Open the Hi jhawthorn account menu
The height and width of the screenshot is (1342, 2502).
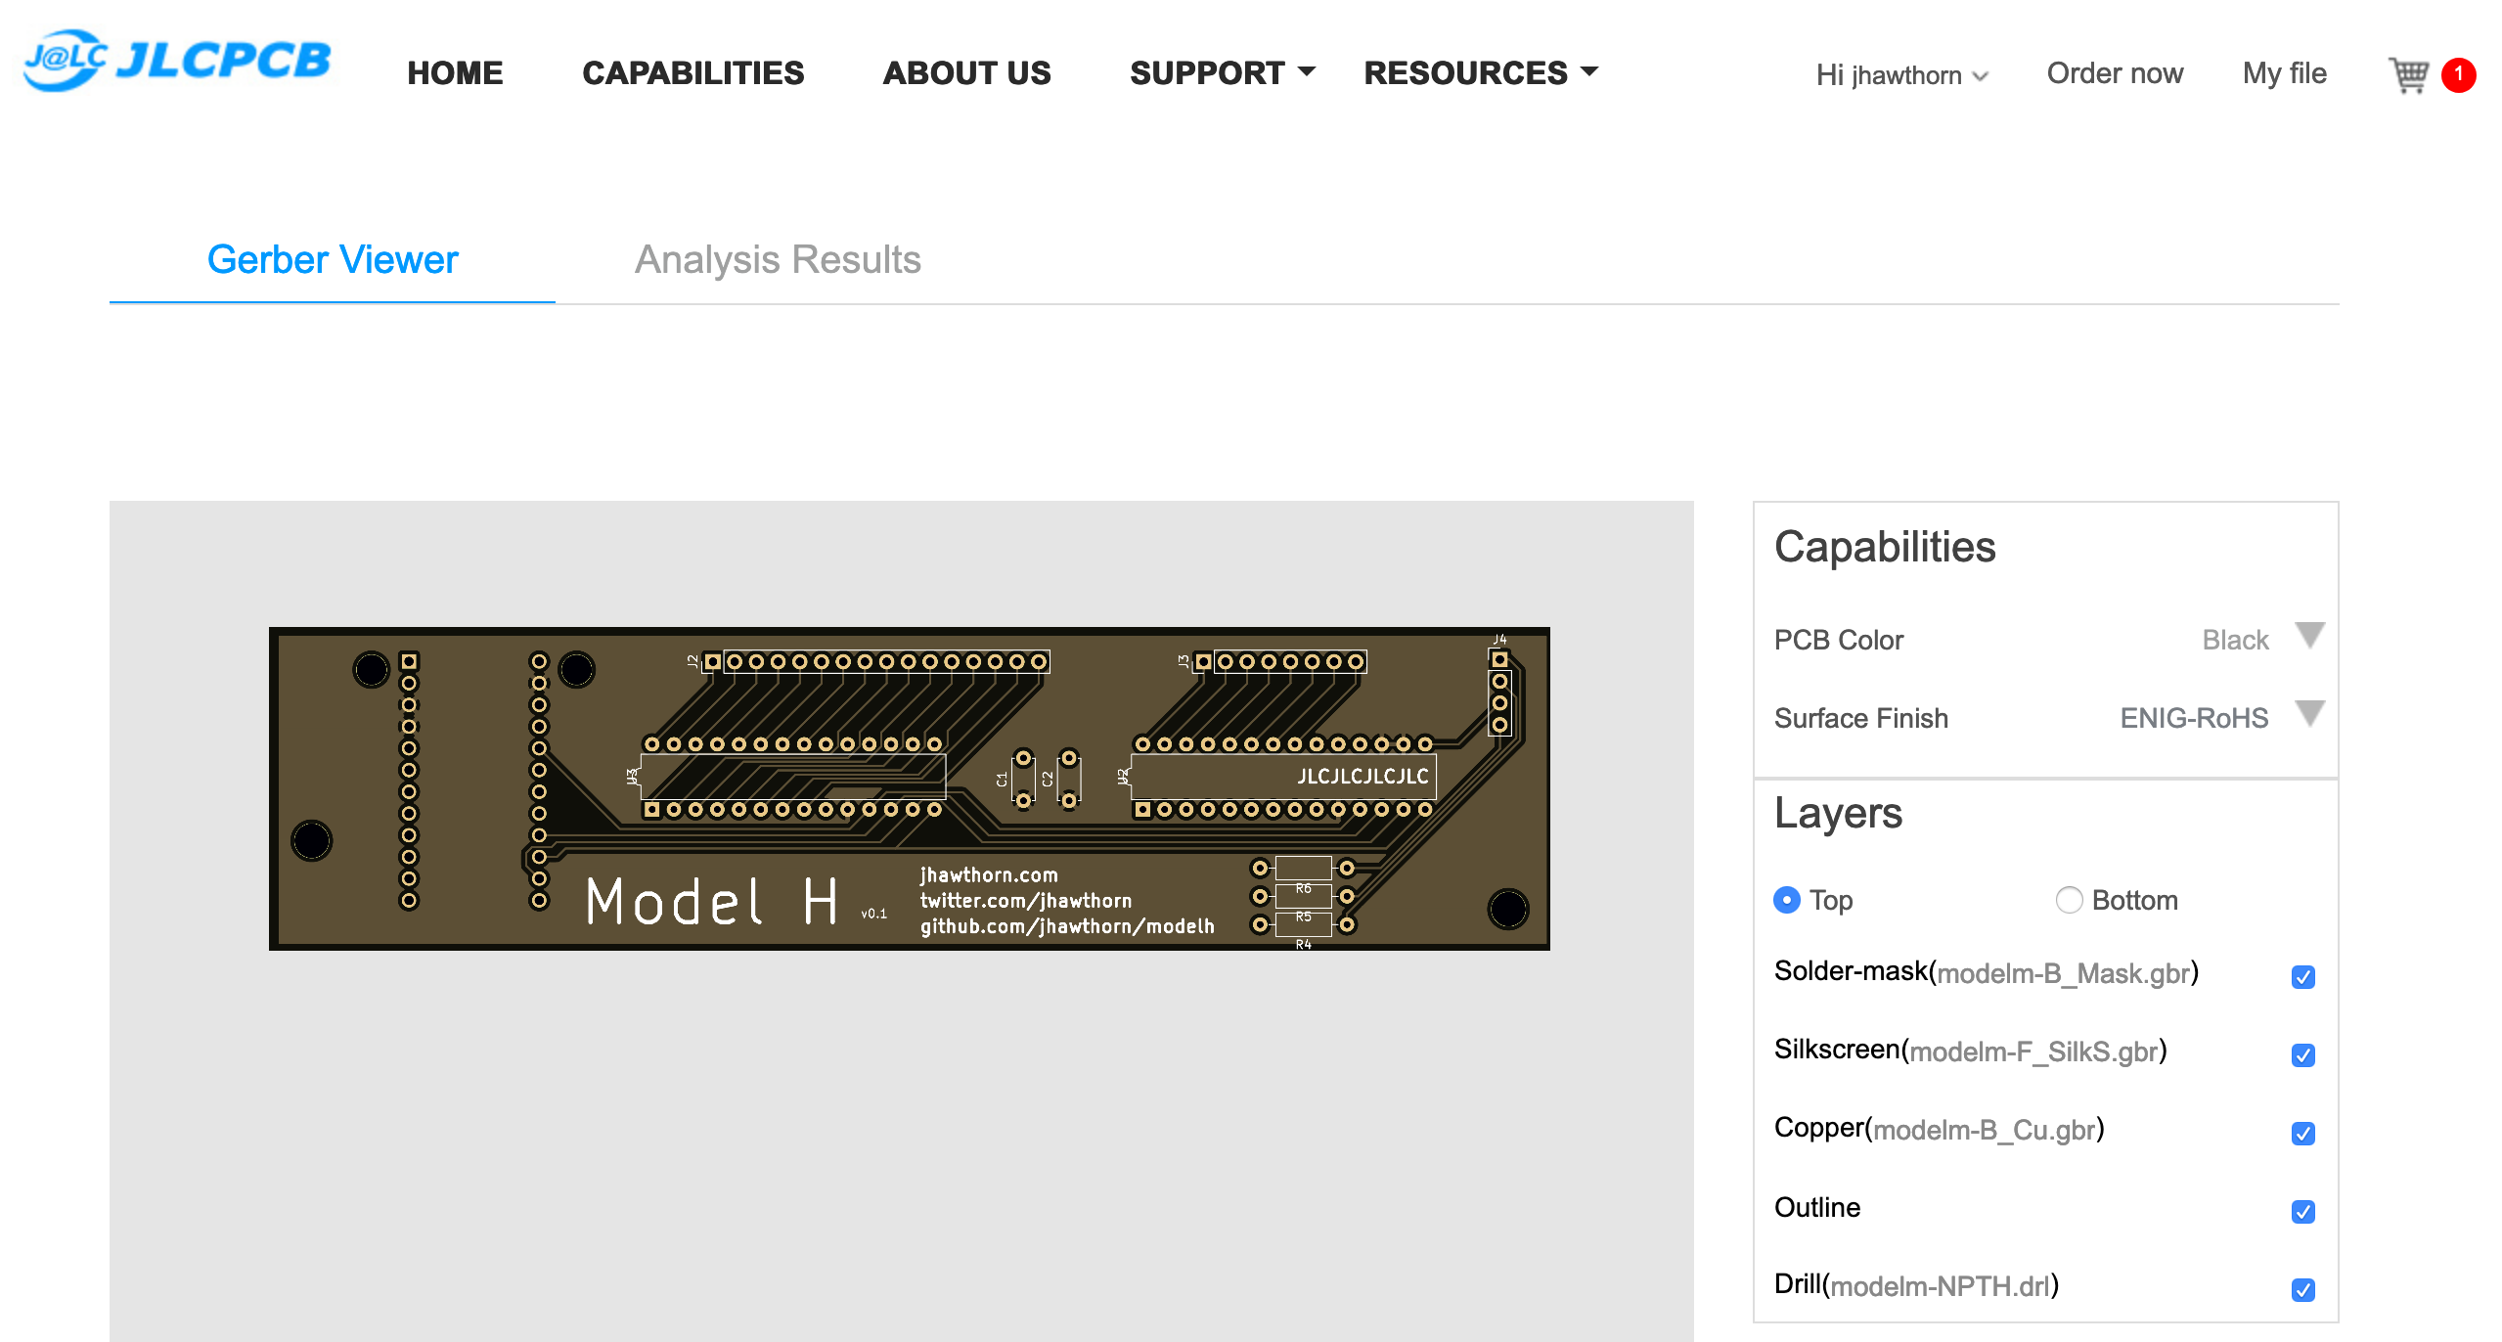tap(1900, 74)
